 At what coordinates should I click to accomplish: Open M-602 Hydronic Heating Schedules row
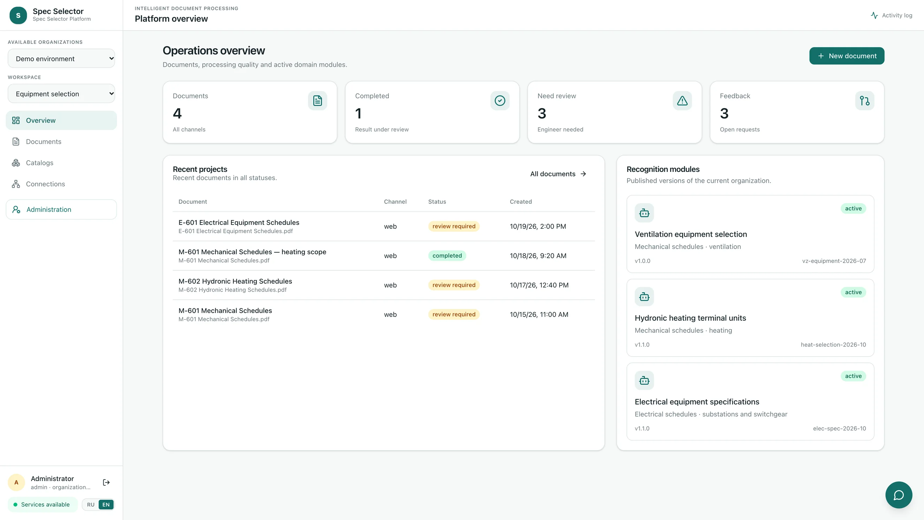point(384,285)
